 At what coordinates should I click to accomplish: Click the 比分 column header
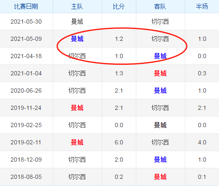point(119,6)
